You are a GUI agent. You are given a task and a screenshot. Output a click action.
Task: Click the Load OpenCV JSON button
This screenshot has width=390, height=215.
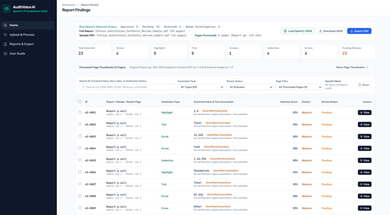(x=298, y=31)
